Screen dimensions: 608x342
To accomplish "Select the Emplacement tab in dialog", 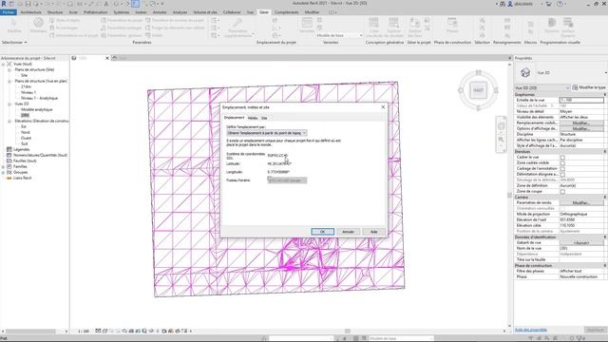I will 235,118.
